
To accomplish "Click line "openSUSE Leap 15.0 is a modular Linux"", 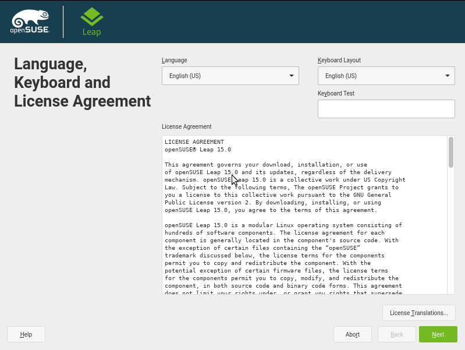I will click(x=283, y=225).
